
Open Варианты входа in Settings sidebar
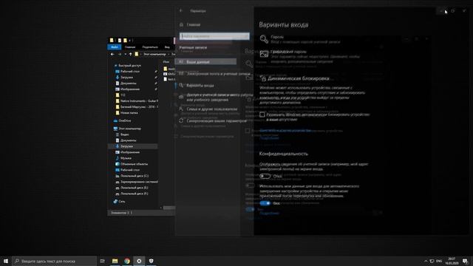[x=200, y=86]
